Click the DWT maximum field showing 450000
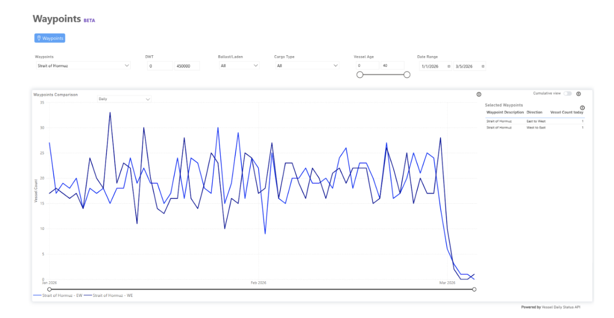Image resolution: width=614 pixels, height=318 pixels. 187,66
